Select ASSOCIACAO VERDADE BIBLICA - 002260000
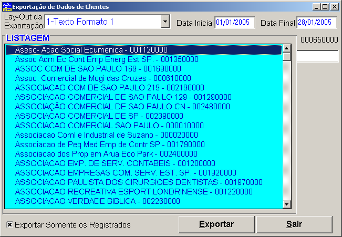342x237 pixels. (x=143, y=201)
